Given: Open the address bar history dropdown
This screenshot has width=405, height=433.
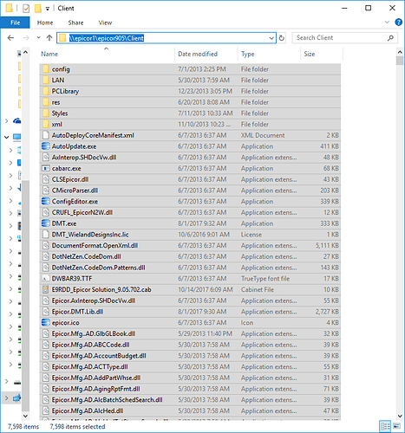Looking at the screenshot, I should click(271, 38).
